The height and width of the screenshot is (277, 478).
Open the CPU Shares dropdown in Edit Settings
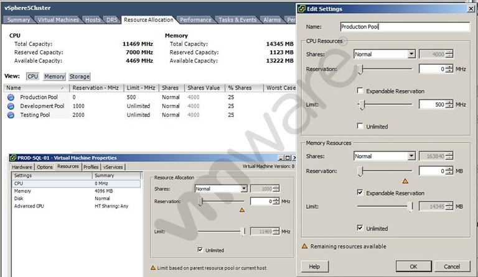411,54
